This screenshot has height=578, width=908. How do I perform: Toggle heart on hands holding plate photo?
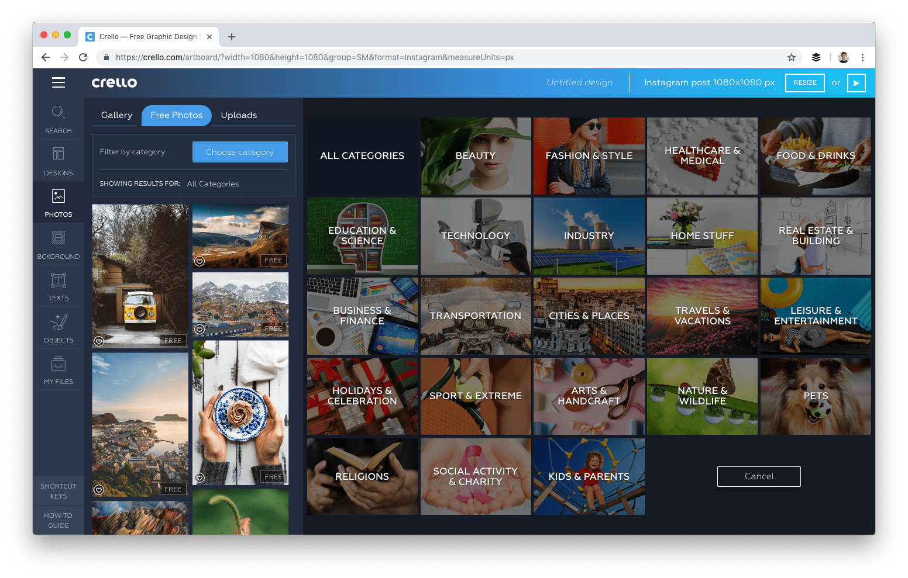200,478
